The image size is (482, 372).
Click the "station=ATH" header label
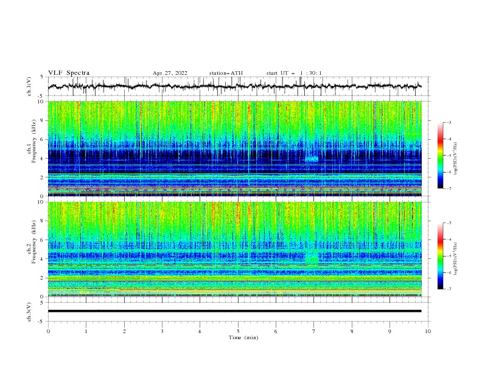tap(226, 73)
